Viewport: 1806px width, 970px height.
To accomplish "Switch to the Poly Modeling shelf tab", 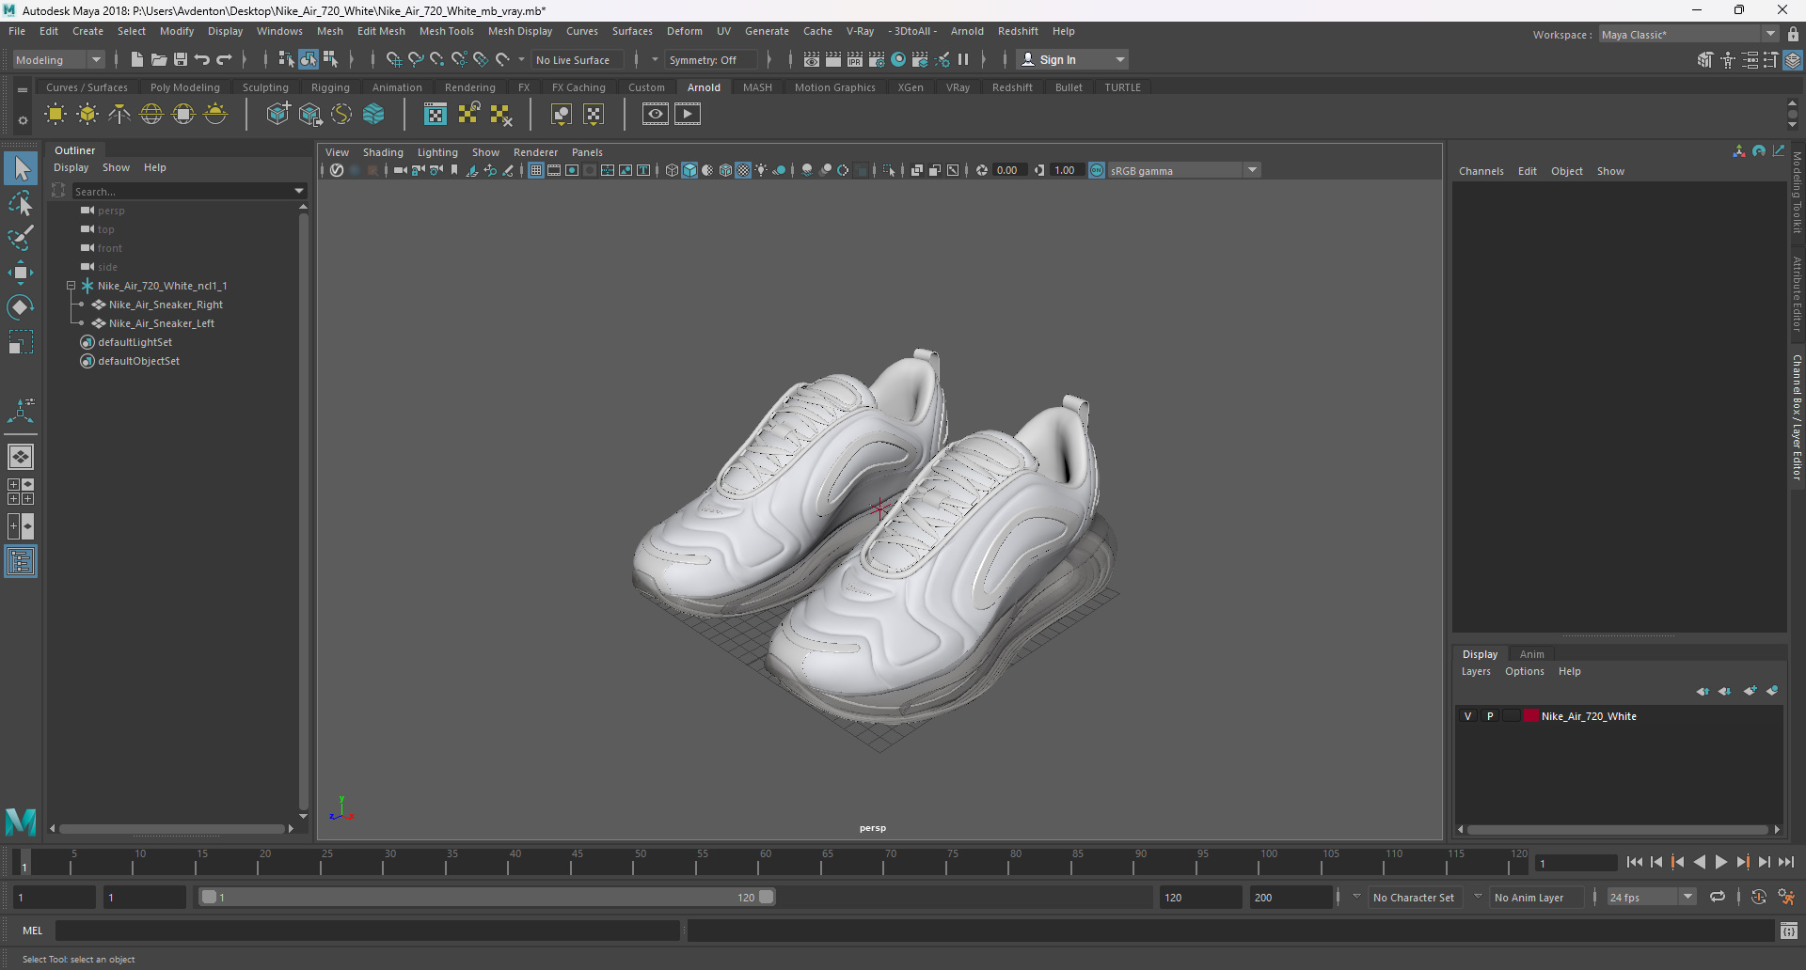I will [185, 87].
